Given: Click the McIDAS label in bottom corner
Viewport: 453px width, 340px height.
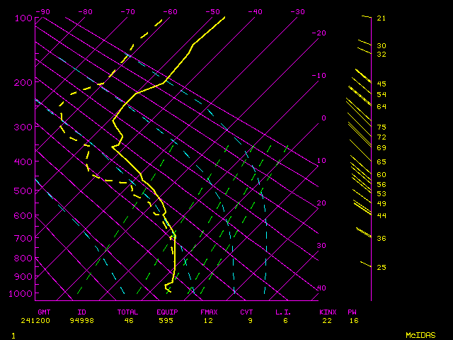Looking at the screenshot, I should [x=420, y=334].
